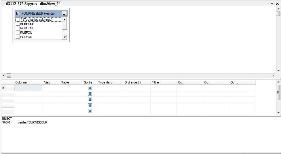281x154 pixels.
Task: Click the diagram pane horizontal scrollbar thumb
Action: click(x=9, y=75)
